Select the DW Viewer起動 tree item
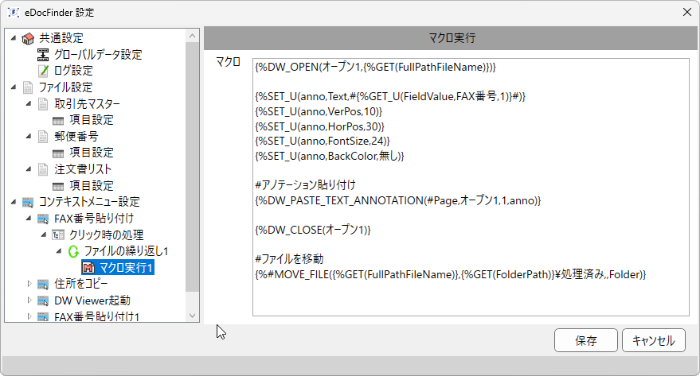 92,300
